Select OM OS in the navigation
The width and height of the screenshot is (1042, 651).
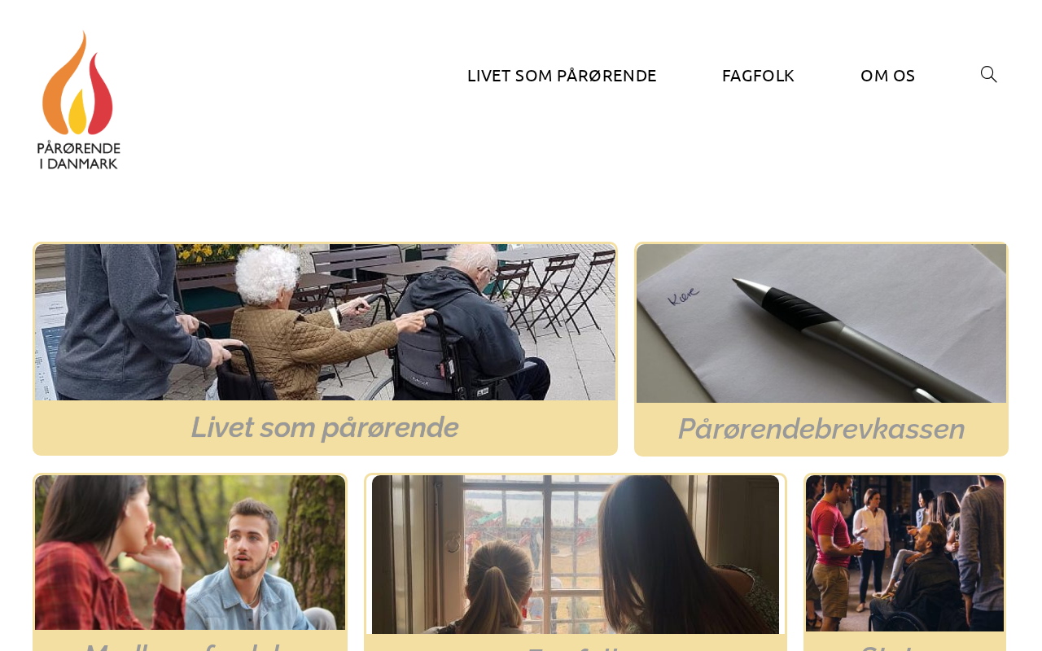coord(887,76)
